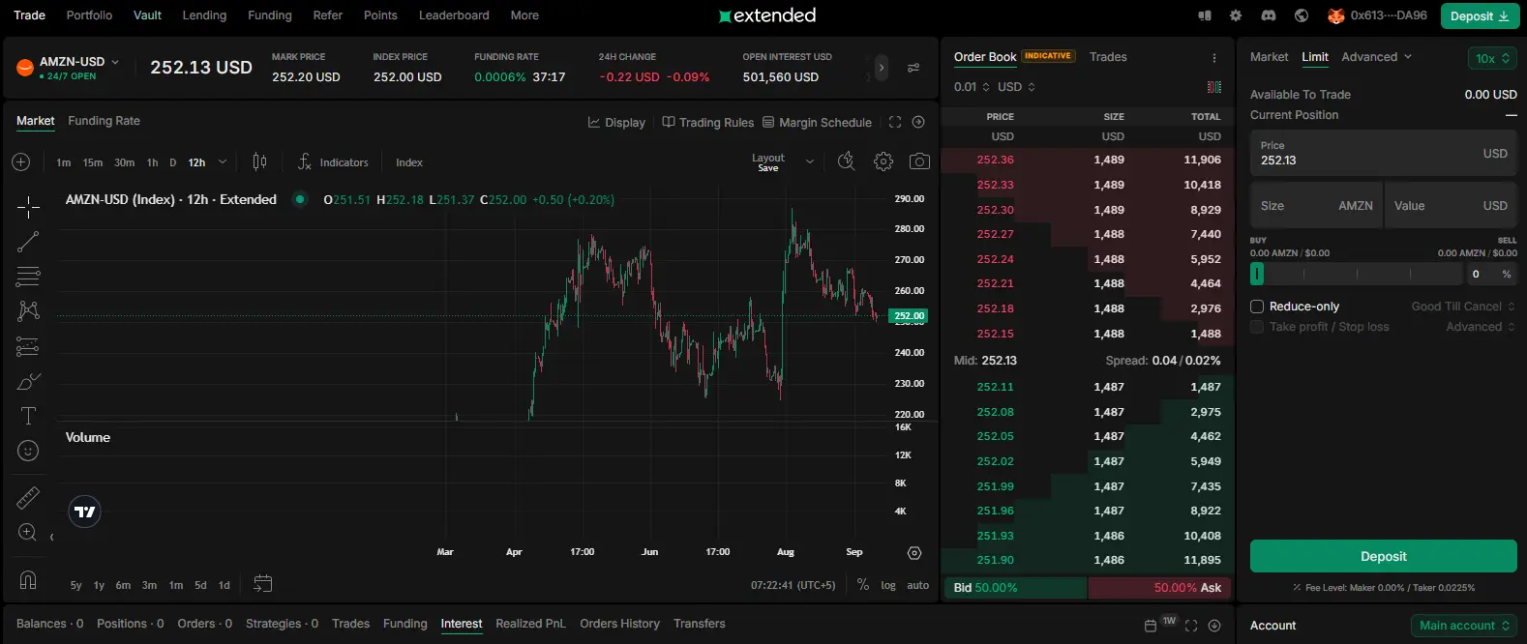Toggle auto scale on chart
1527x644 pixels.
[x=918, y=585]
